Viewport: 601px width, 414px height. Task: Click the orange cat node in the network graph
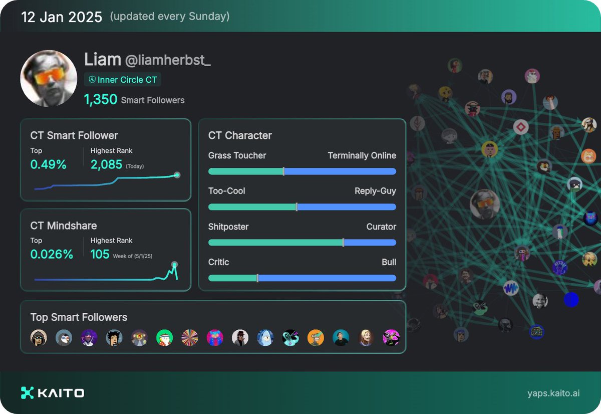(588, 156)
